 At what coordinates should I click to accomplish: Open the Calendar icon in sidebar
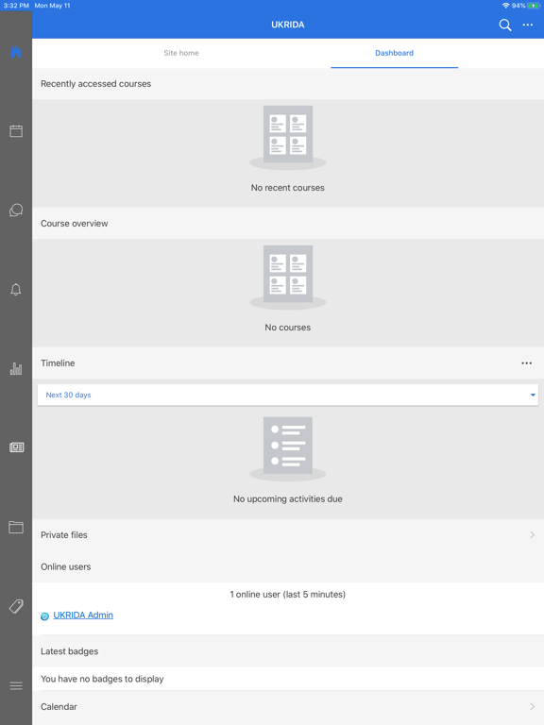[x=16, y=131]
